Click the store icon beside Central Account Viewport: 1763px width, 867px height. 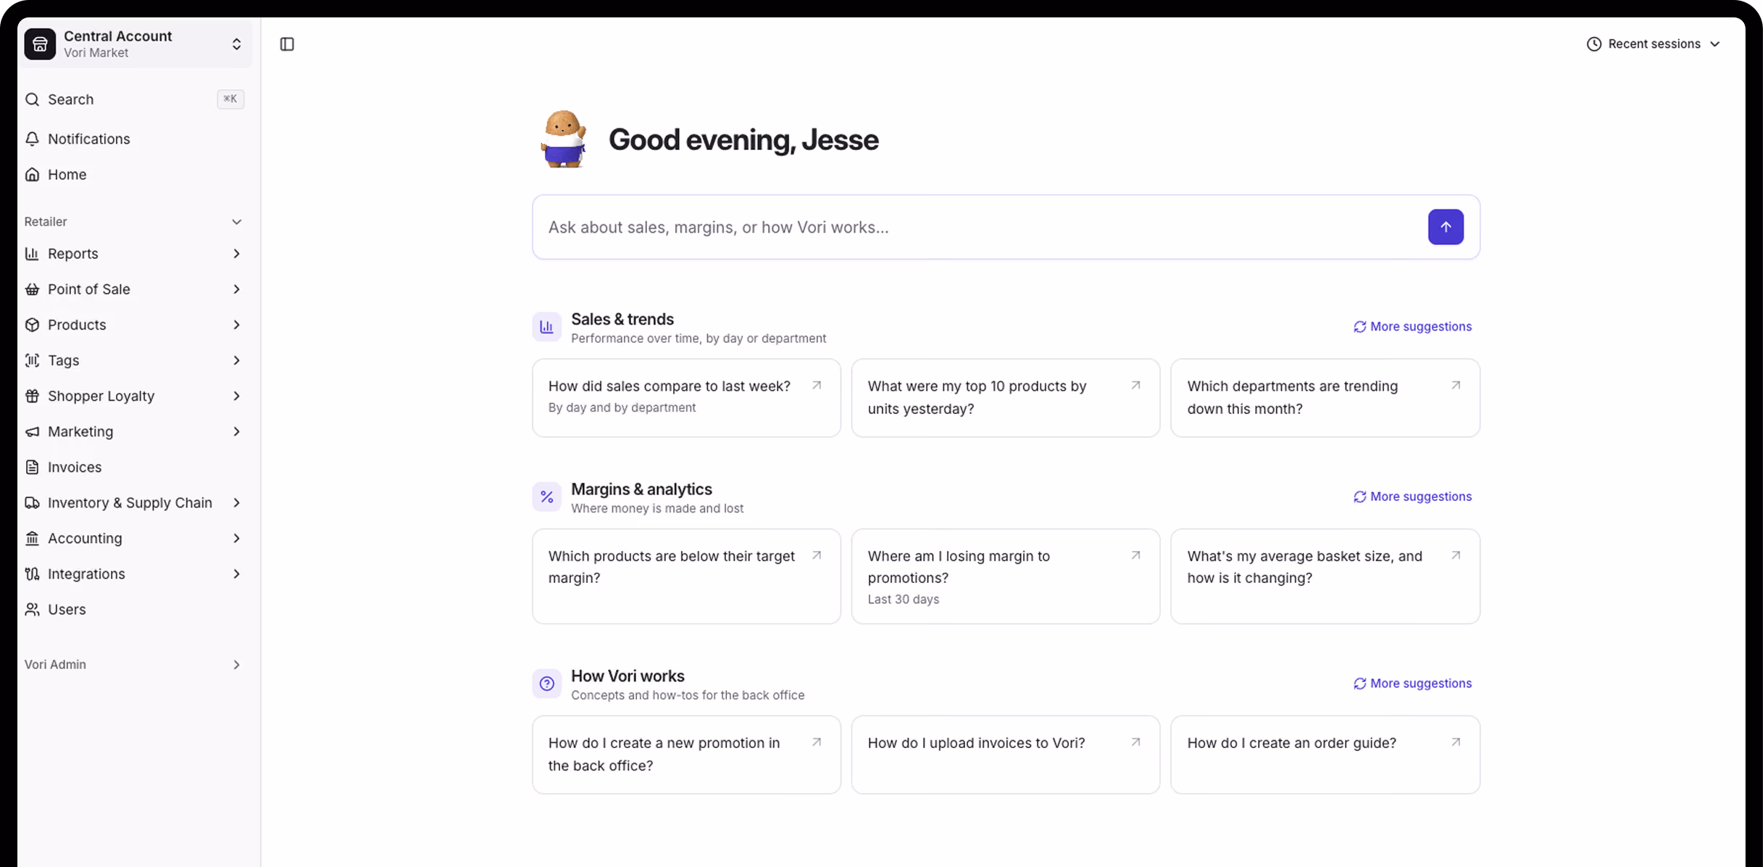pos(40,44)
